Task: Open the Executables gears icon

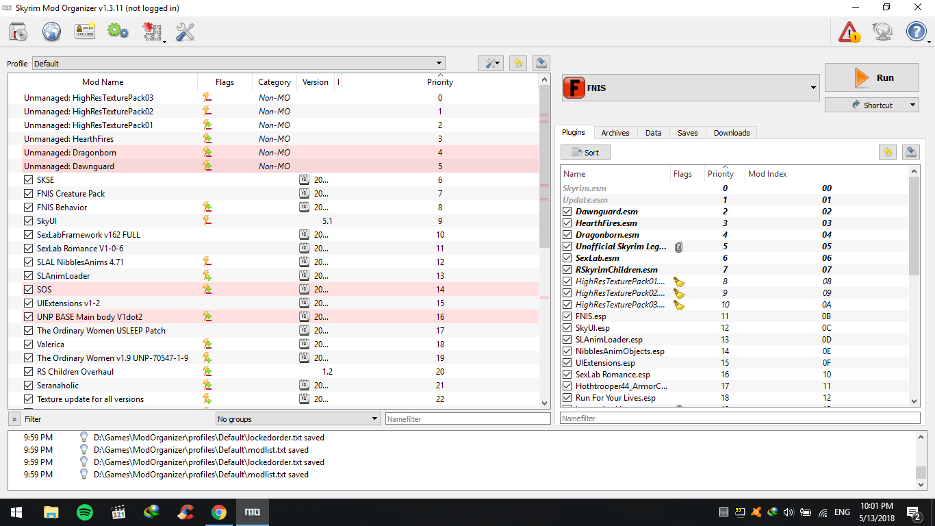Action: [x=118, y=32]
